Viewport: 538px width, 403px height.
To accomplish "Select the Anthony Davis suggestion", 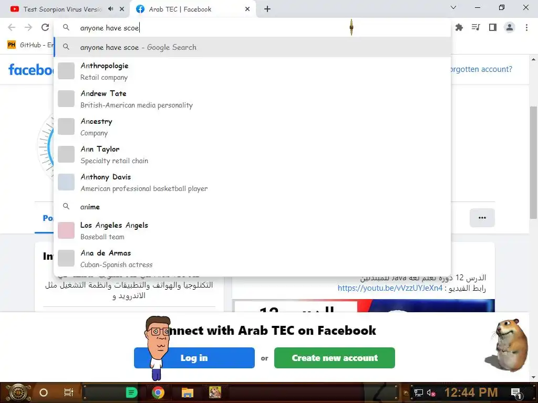I will pos(252,182).
